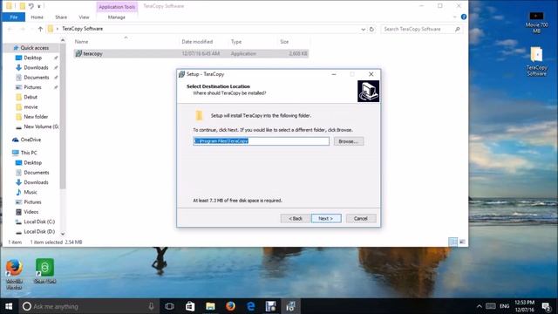
Task: Sort by the Name column header
Action: [x=81, y=42]
